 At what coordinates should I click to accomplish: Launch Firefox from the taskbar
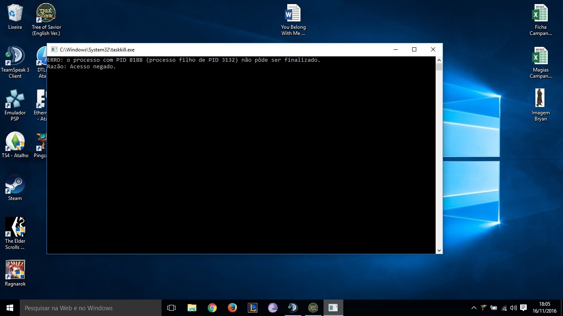coord(232,308)
